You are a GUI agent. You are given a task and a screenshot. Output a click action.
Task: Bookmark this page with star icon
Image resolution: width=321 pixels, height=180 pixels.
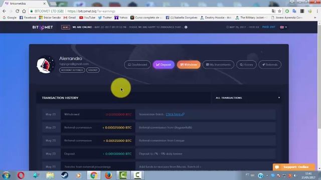coord(279,11)
